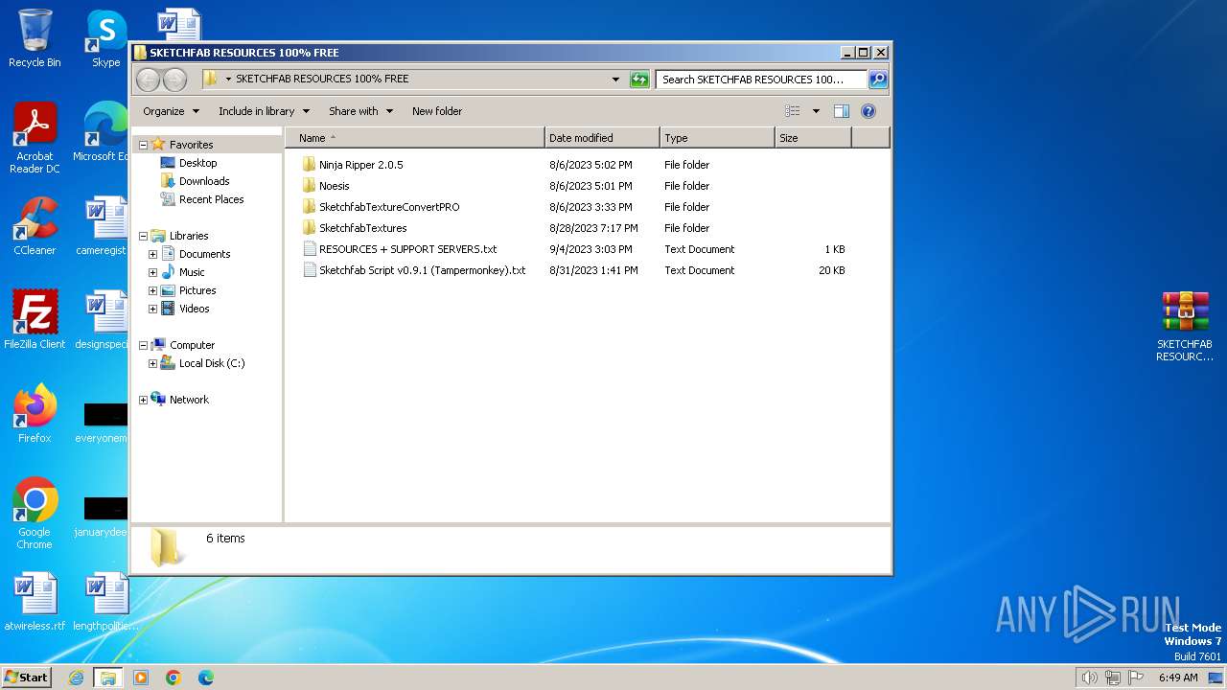
Task: Click the New folder button
Action: coord(436,111)
